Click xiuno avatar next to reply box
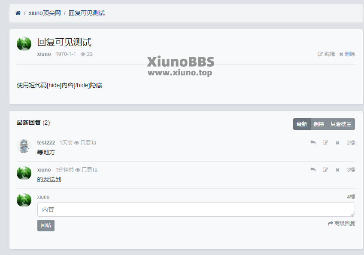 24,200
